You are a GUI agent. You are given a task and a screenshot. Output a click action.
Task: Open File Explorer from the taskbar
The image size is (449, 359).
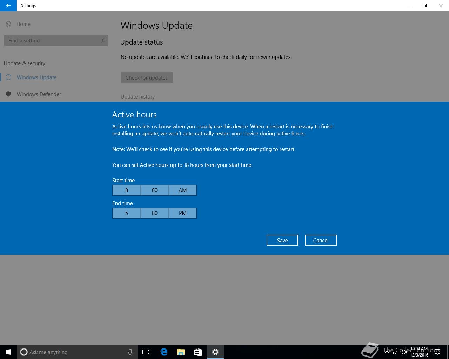point(181,352)
